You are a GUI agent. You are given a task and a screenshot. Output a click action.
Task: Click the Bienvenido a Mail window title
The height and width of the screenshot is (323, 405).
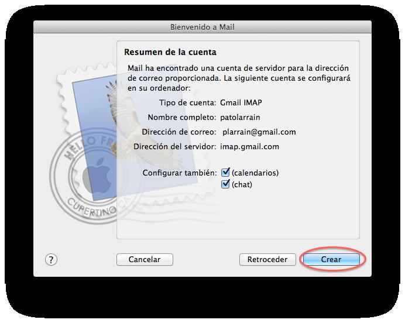point(203,27)
